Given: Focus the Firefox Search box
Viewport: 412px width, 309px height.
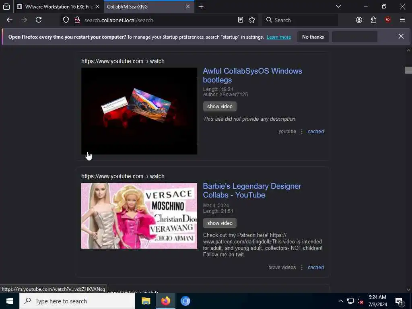Looking at the screenshot, I should tap(300, 20).
